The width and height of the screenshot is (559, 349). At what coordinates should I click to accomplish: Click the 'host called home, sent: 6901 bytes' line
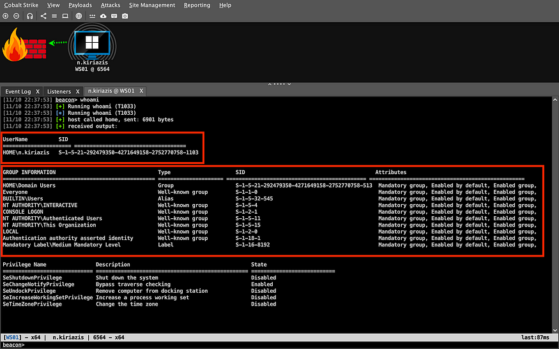pos(121,120)
